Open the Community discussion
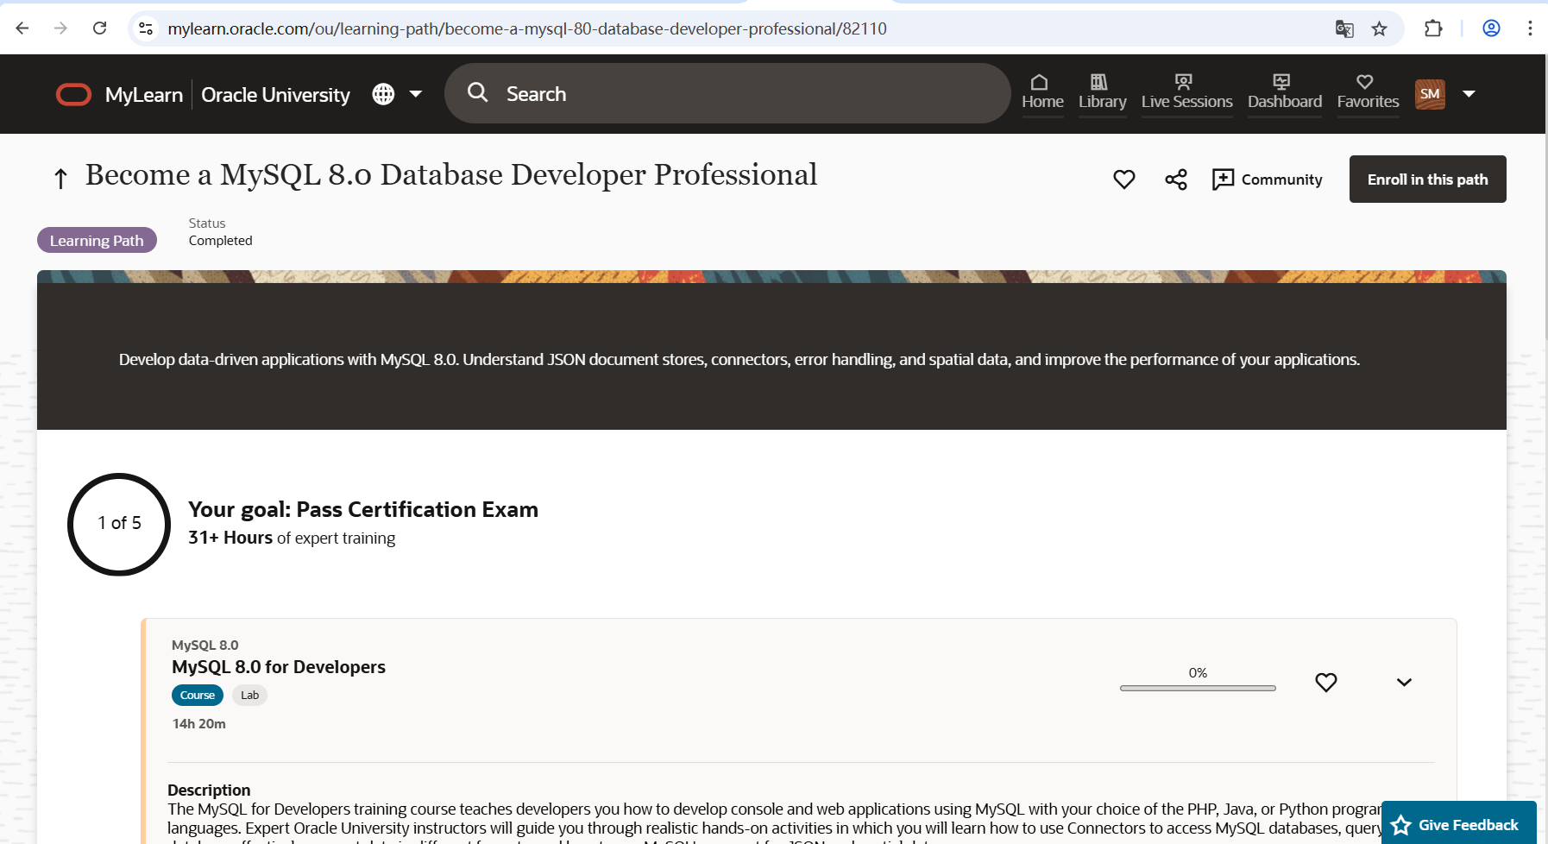Viewport: 1548px width, 844px height. (x=1267, y=180)
